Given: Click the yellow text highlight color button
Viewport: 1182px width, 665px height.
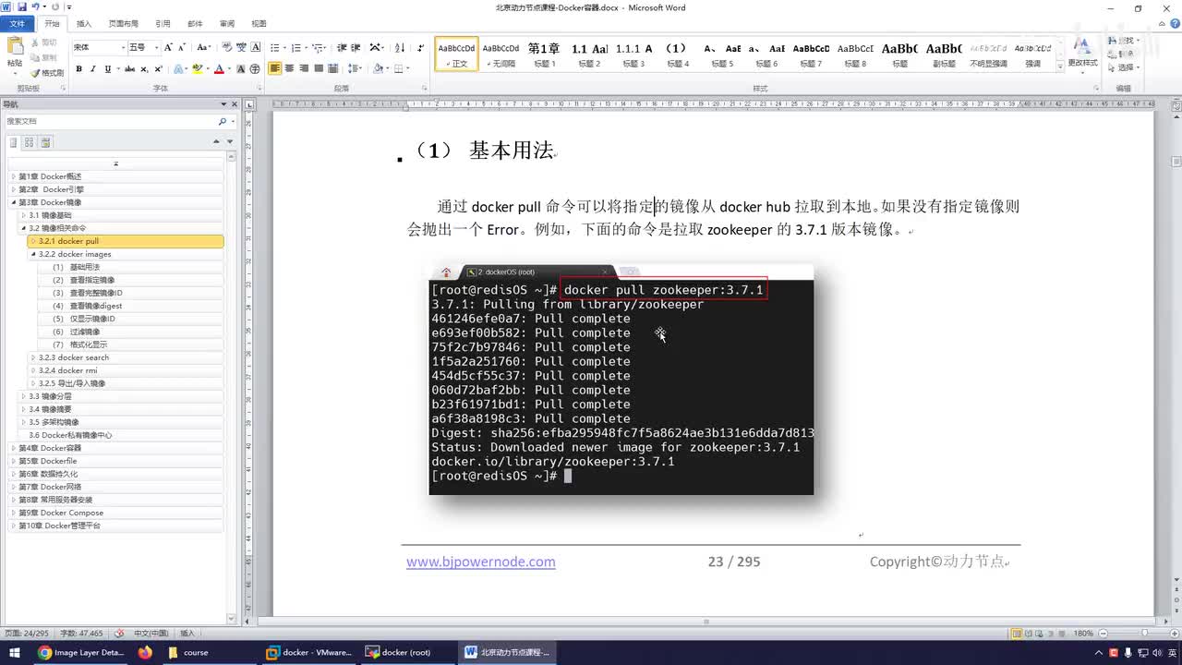Looking at the screenshot, I should tap(197, 69).
